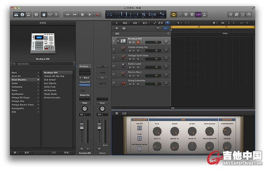The width and height of the screenshot is (265, 169).
Task: Select the Unreal Acoustic patch
Action: (58, 98)
